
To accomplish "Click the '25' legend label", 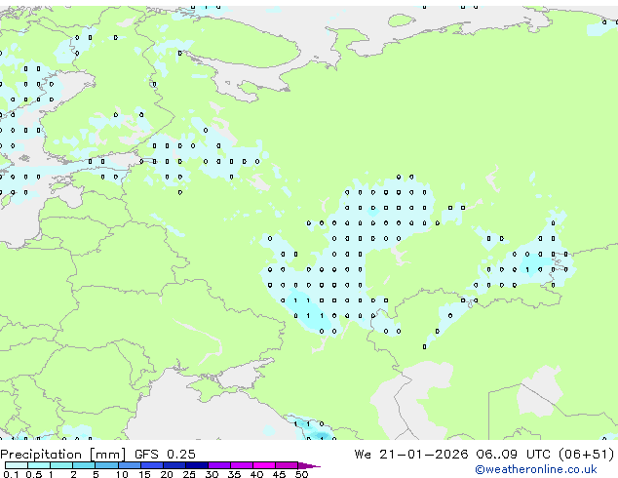I will [189, 474].
